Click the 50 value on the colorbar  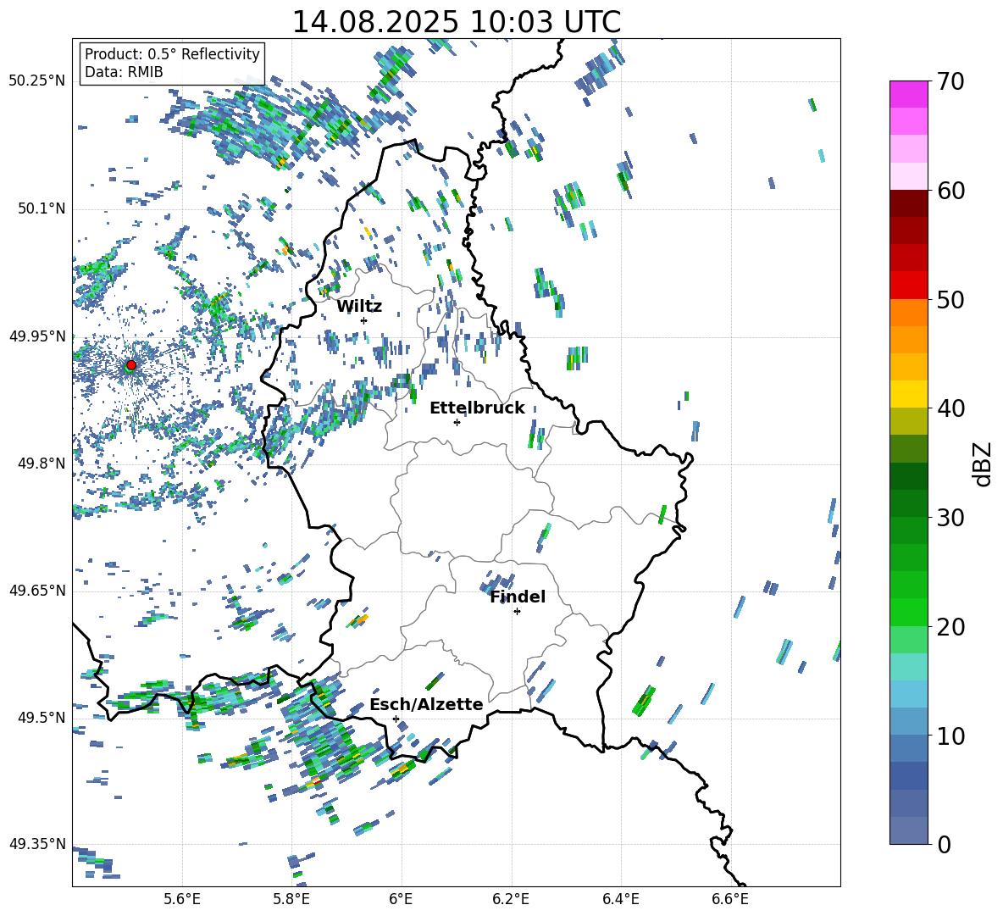point(950,299)
